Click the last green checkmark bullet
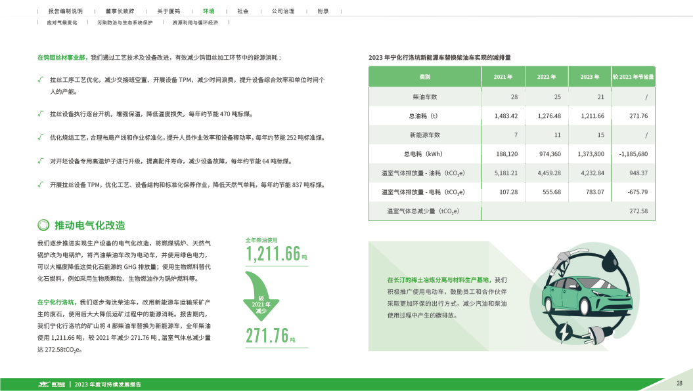 pos(40,184)
